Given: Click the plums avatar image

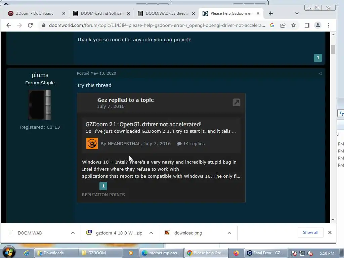Looking at the screenshot, I should [x=40, y=105].
